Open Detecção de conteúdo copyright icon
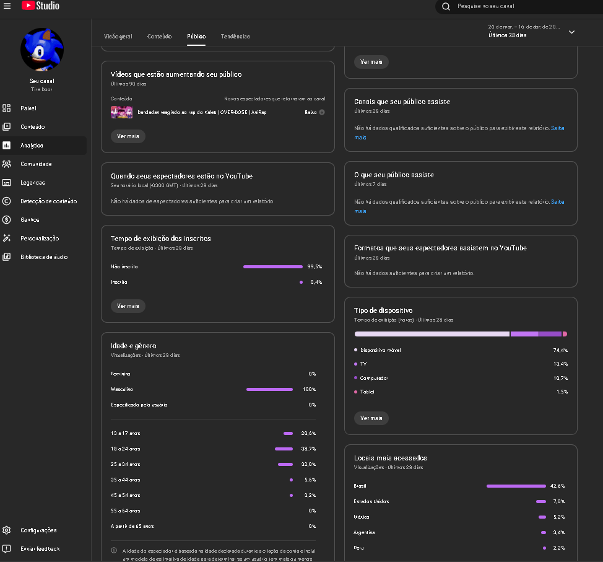Image resolution: width=603 pixels, height=562 pixels. 7,201
